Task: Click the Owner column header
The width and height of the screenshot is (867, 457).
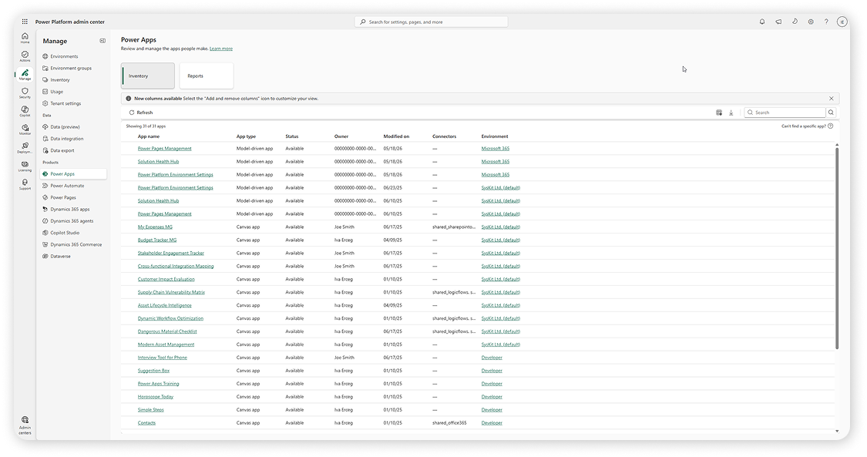Action: coord(341,136)
